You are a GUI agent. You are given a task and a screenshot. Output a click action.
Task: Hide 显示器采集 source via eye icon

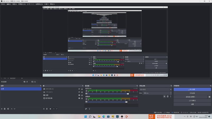point(79,98)
